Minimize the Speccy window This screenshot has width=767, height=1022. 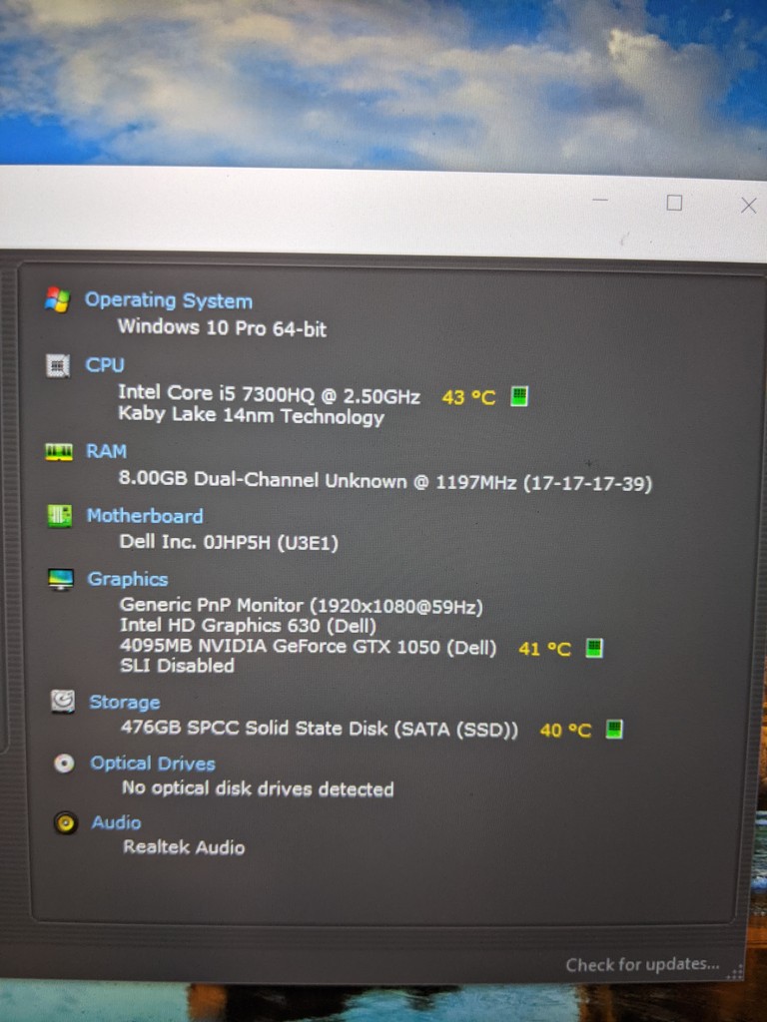[600, 200]
